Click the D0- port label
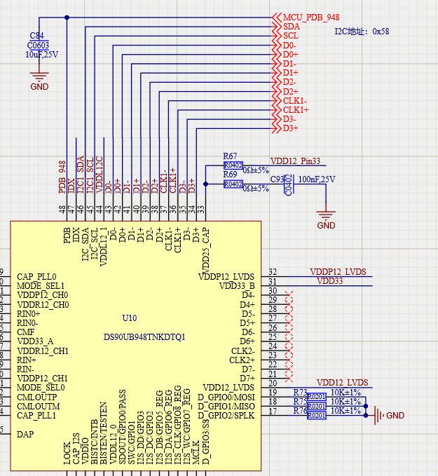This screenshot has width=438, height=476. (x=289, y=46)
